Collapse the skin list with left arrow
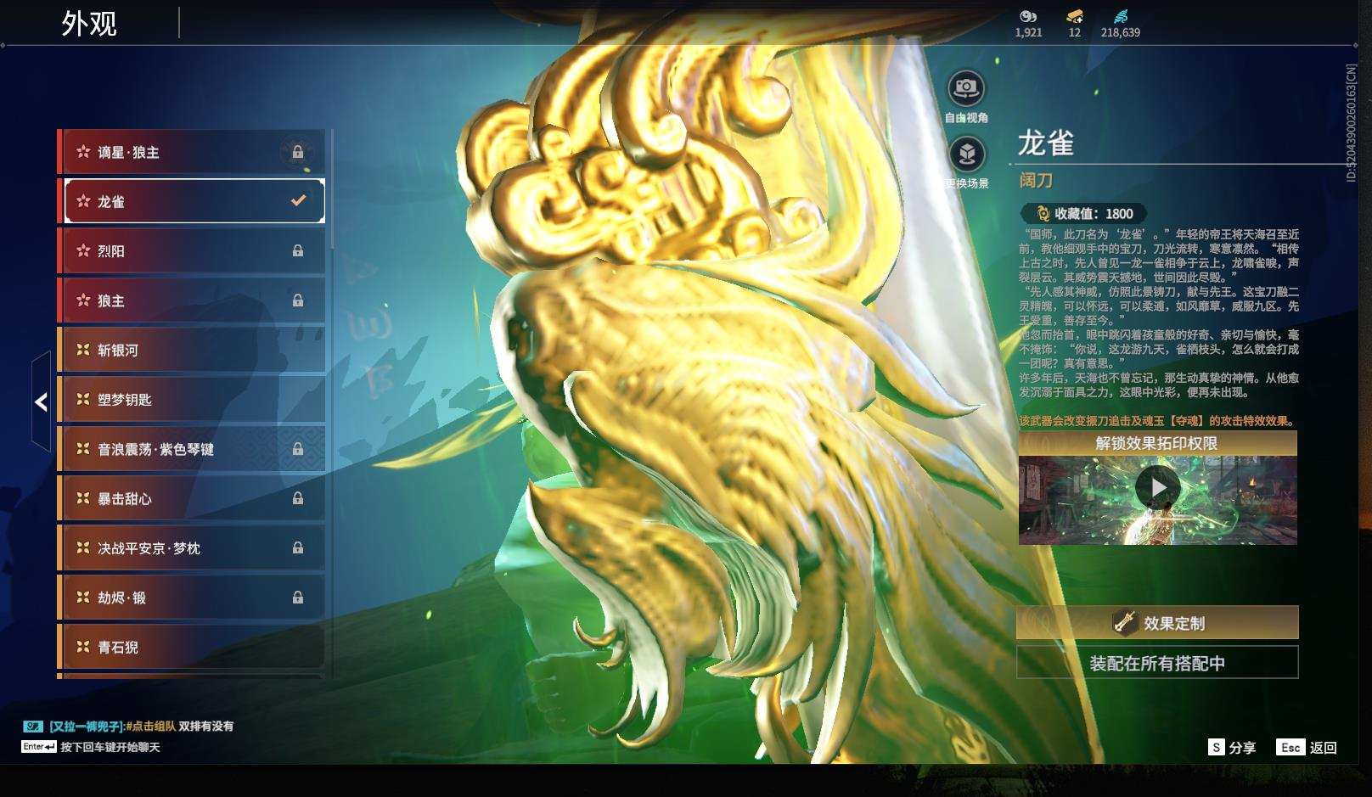 click(41, 402)
